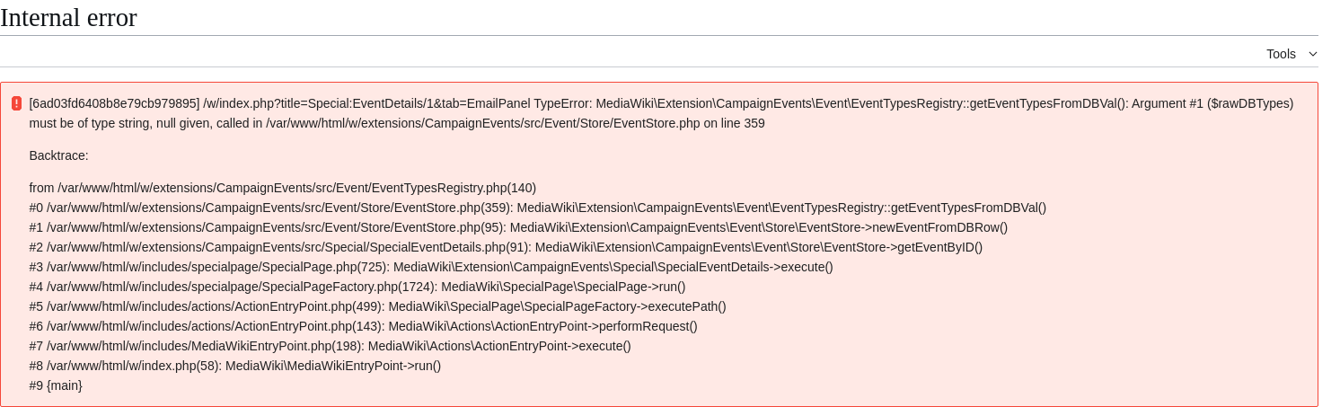Click the red exclamation error icon

point(16,103)
